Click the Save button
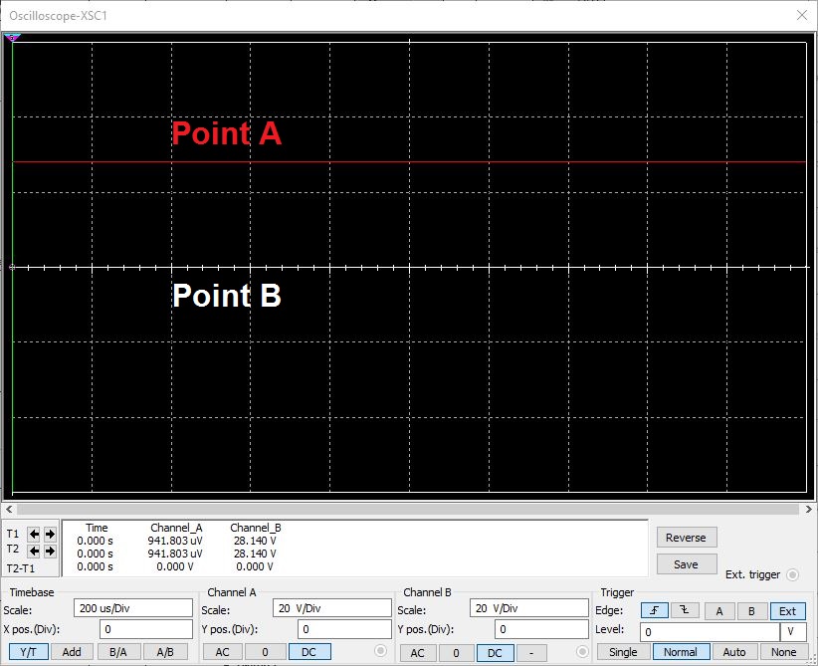Image resolution: width=818 pixels, height=666 pixels. point(686,564)
